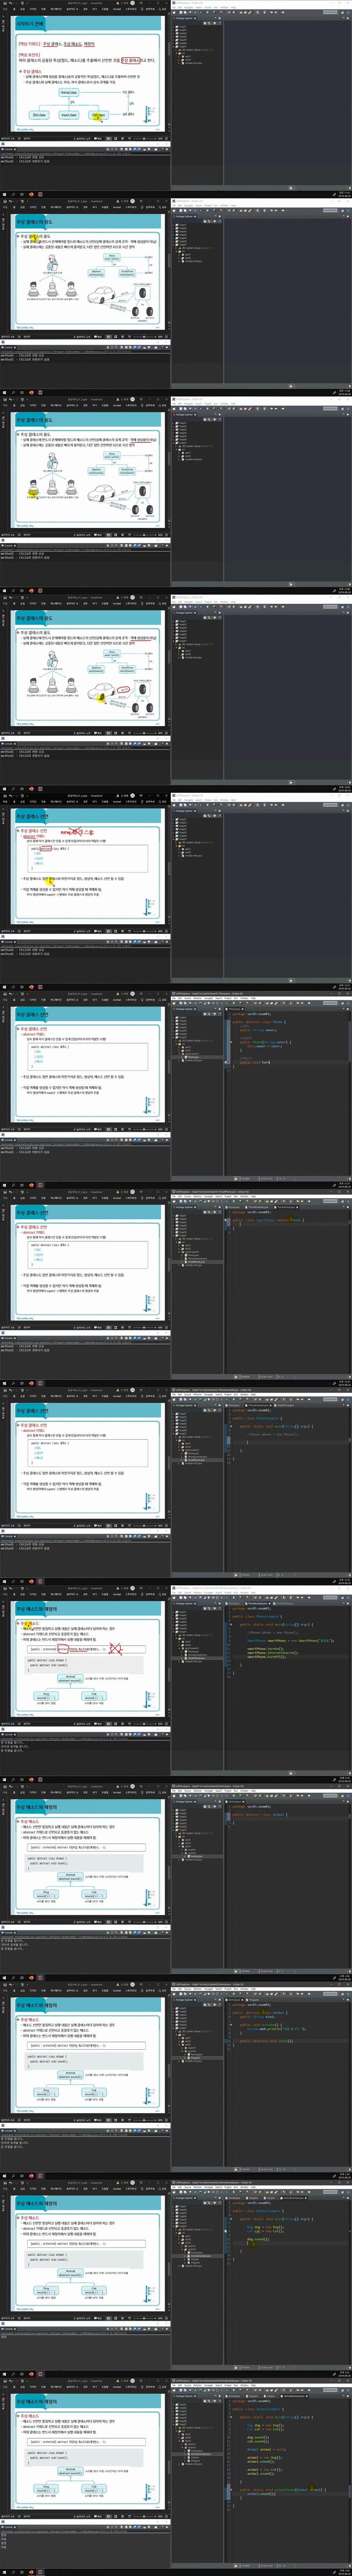
Task: Click Console view icon below red-X abstract method slide
Action: [3, 1735]
